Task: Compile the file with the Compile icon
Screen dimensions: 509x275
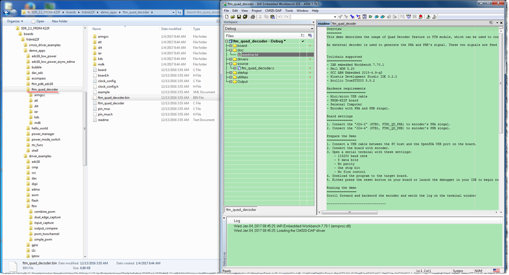Action: click(x=403, y=16)
